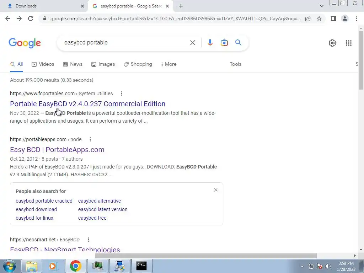
Task: Click the fcportables.com result URL text
Action: 42,93
